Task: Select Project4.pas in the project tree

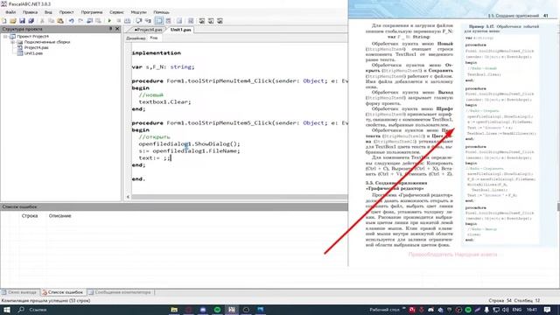Action: pyautogui.click(x=36, y=47)
